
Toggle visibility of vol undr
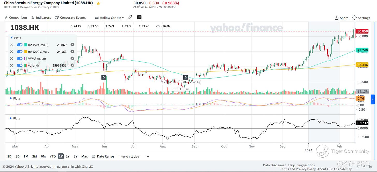click(20, 65)
